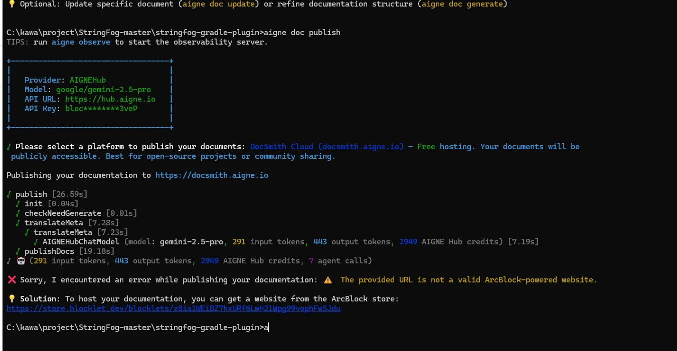This screenshot has height=351, width=677.
Task: Open the https://docsmith.aigne.io publish URL
Action: 212,175
